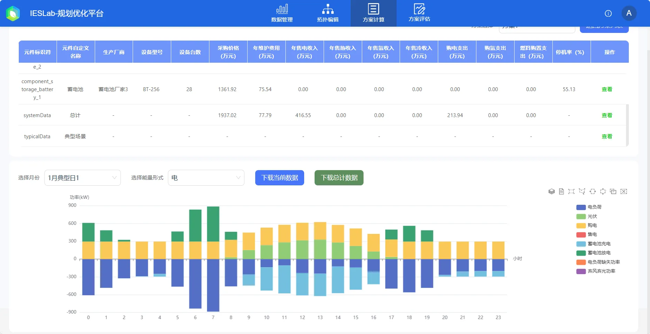The image size is (650, 334).
Task: Click green 蓄电池放电 legend color swatch
Action: tap(581, 253)
